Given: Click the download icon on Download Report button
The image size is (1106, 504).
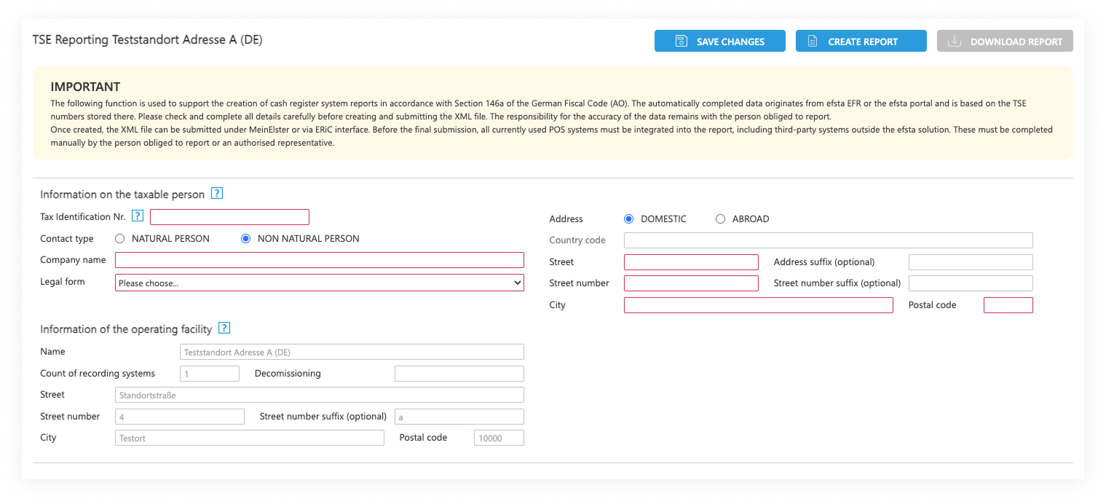Looking at the screenshot, I should click(955, 41).
